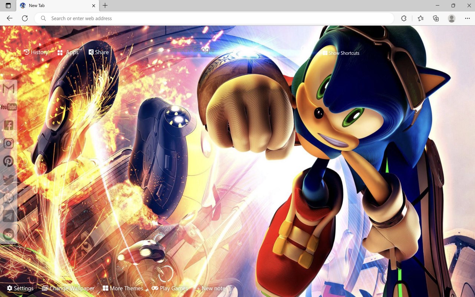Screen dimensions: 475x297
Task: Add a note with + New note
Action: 211,288
